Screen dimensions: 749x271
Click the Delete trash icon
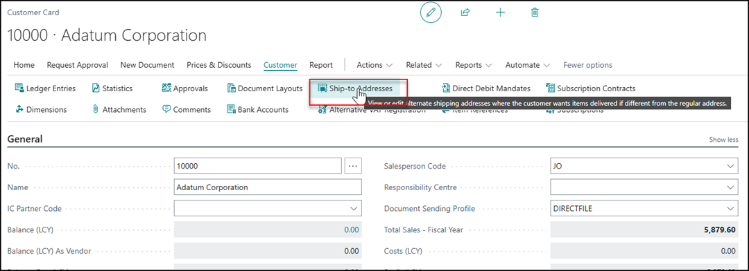[x=535, y=13]
